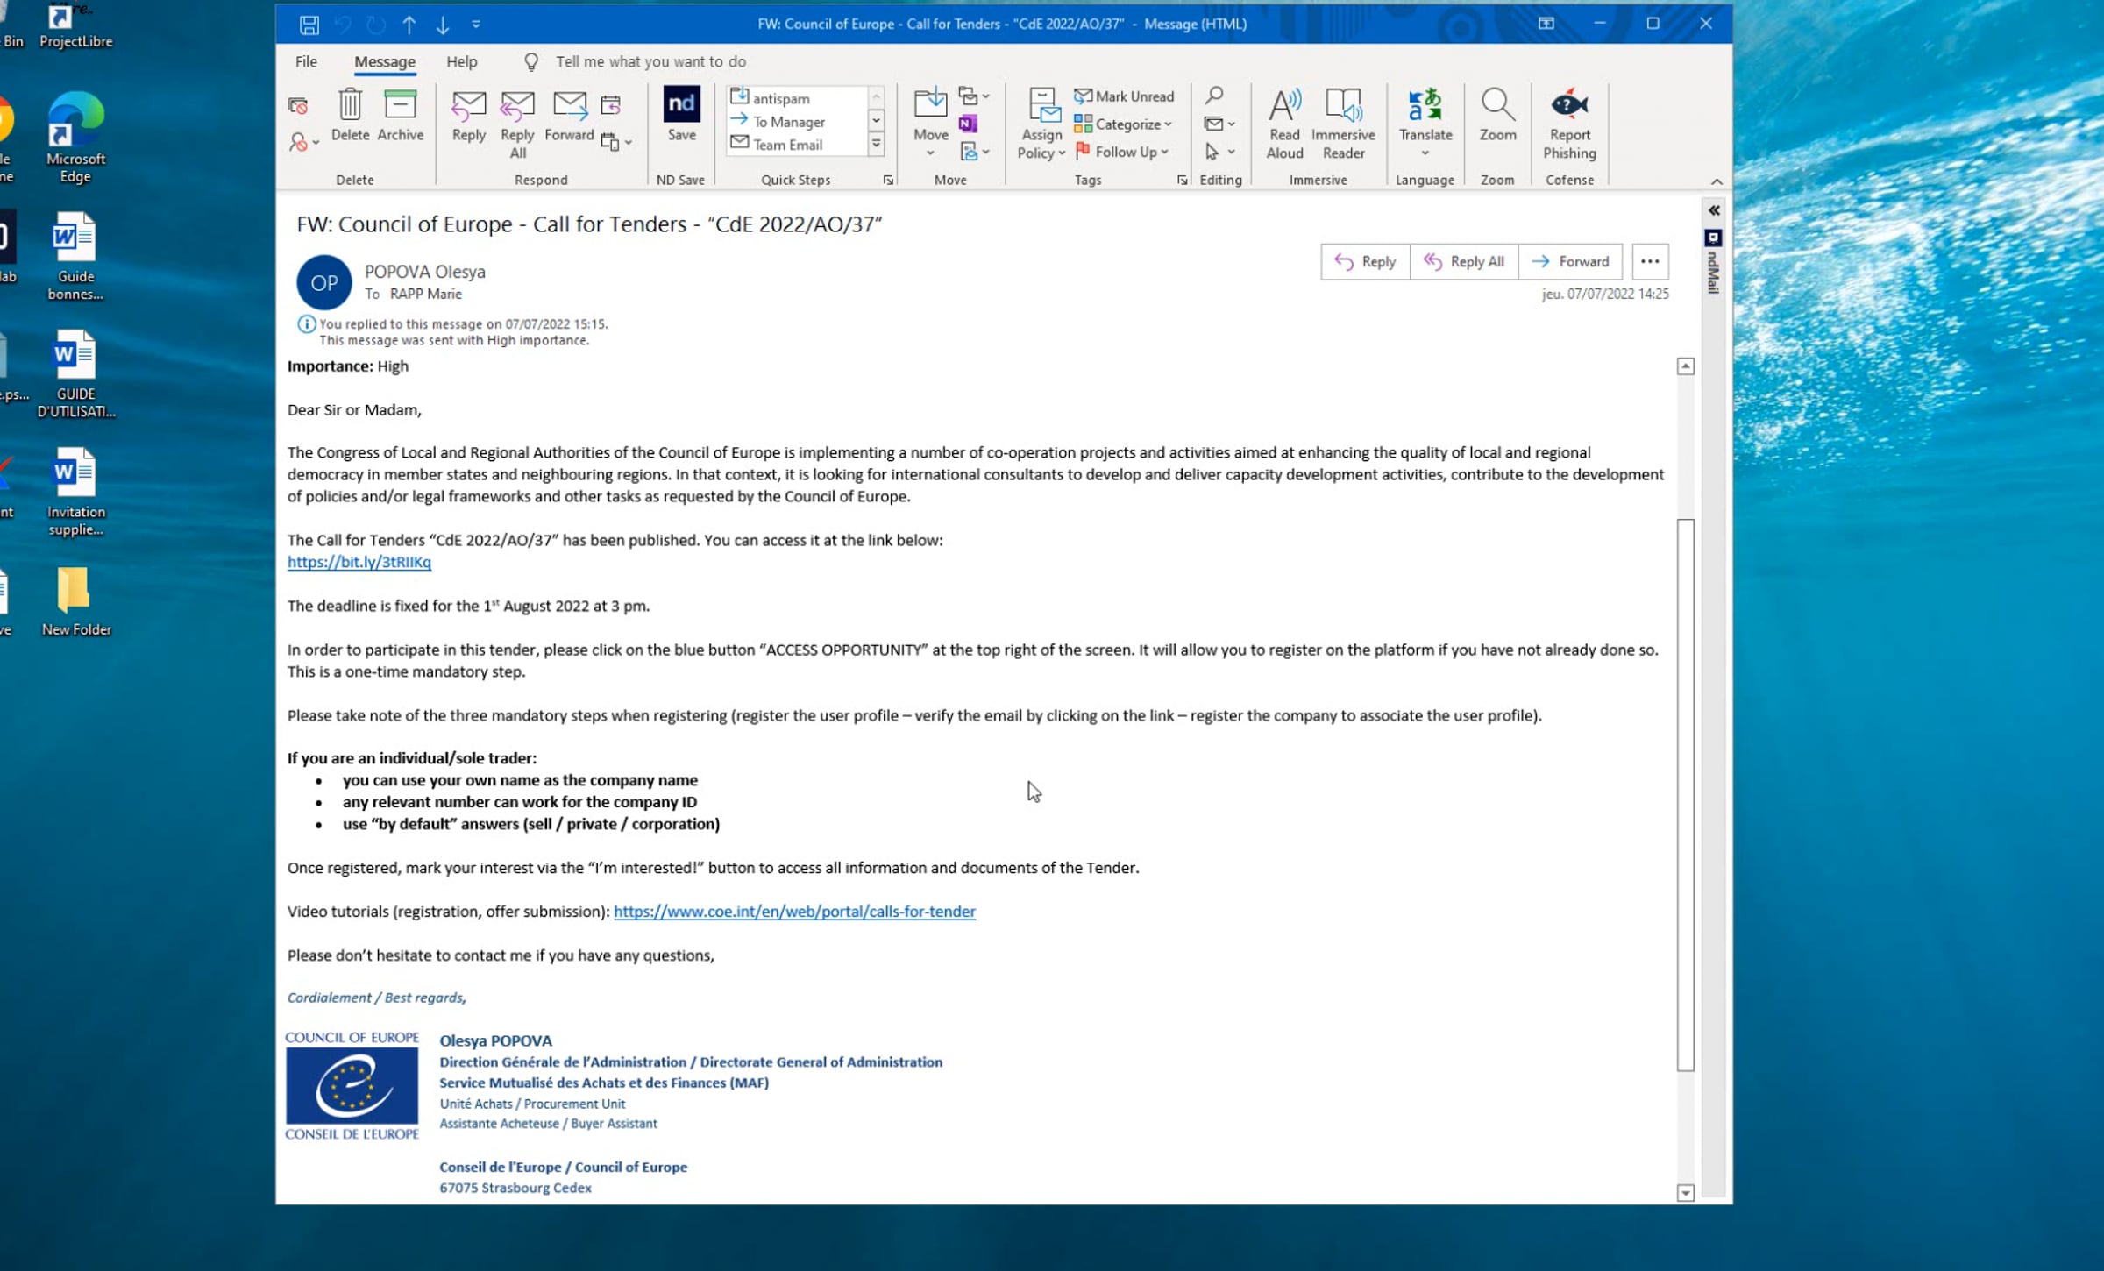Select the Microsoft Edge desktop shortcut

(75, 138)
